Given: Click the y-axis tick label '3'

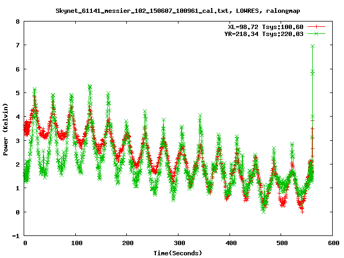Looking at the screenshot, I should coord(18,141).
